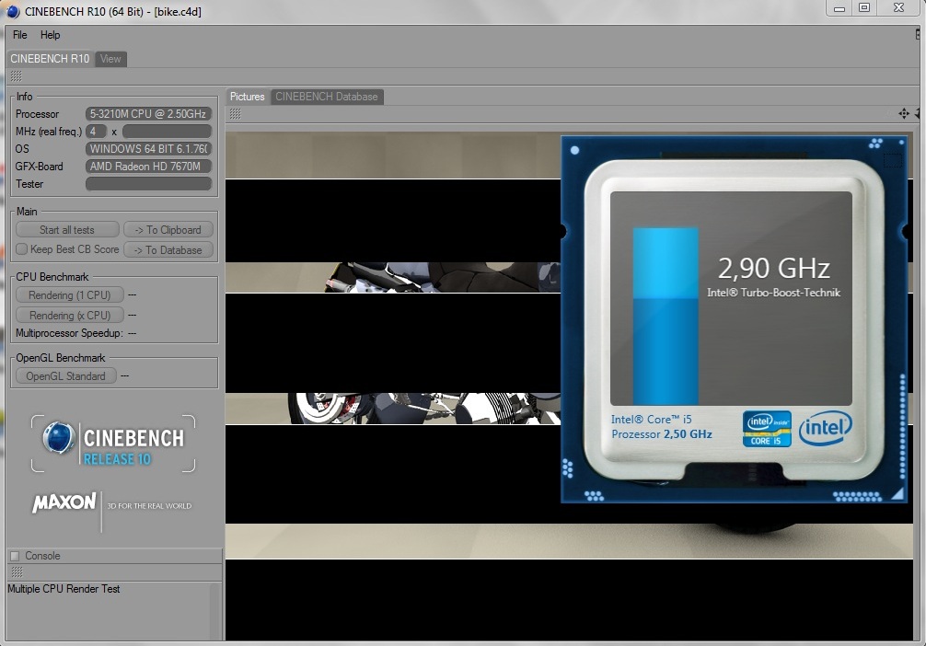Run the Rendering (1 CPU) benchmark

(69, 295)
